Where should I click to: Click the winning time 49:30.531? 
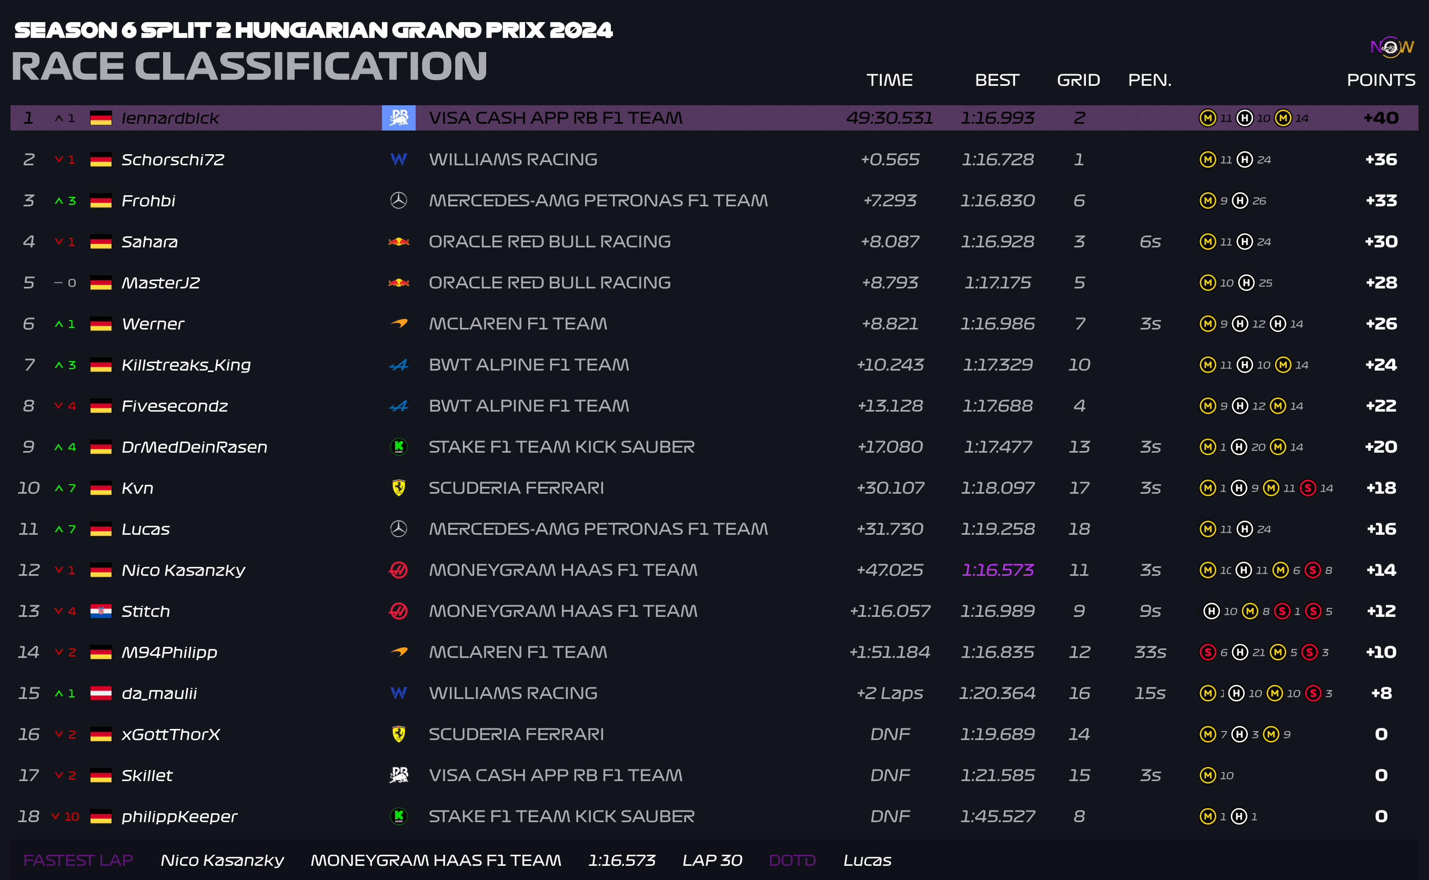coord(889,118)
